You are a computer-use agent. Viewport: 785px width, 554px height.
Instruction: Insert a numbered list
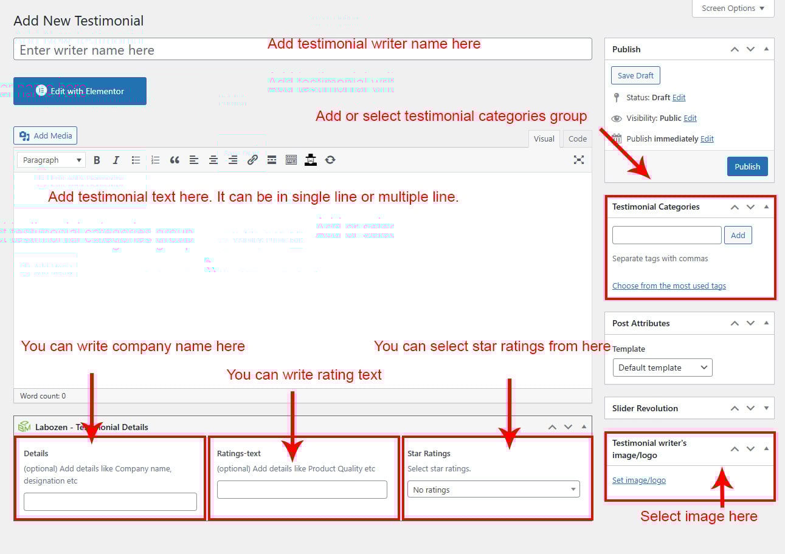coord(155,160)
